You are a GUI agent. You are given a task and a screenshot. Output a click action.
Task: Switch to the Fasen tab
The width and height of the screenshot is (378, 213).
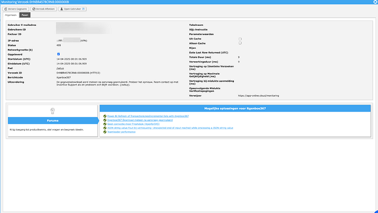pos(25,15)
